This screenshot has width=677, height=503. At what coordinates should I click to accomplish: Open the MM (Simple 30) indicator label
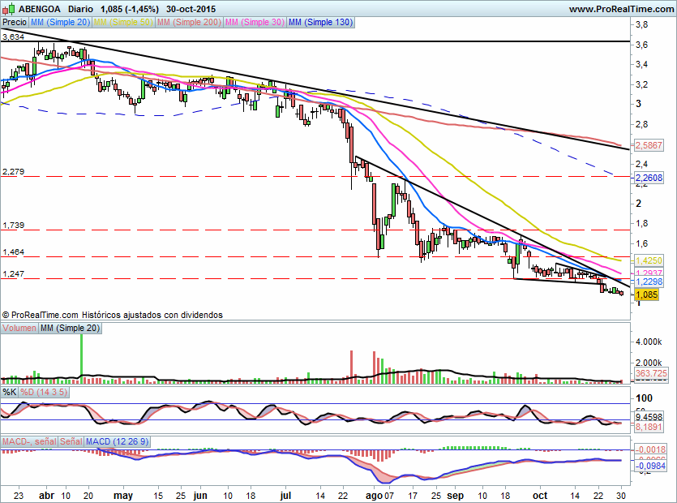tap(255, 22)
